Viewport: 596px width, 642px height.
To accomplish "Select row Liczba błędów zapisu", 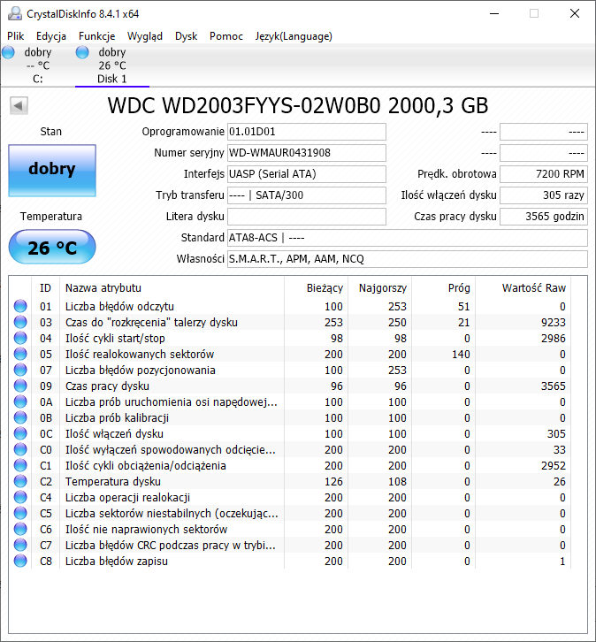I will 289,561.
